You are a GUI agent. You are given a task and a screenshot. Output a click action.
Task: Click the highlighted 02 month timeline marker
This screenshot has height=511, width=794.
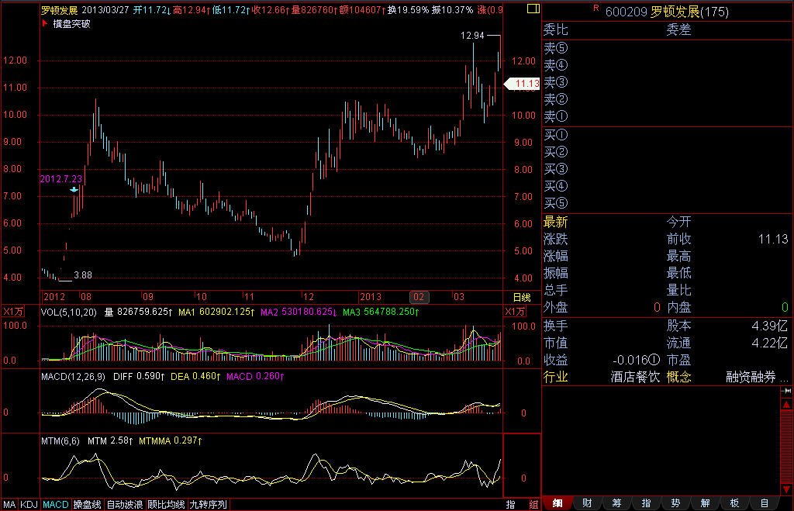419,297
